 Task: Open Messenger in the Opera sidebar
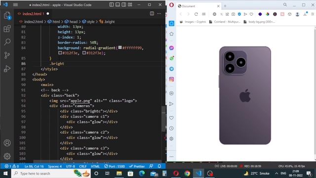point(171,48)
